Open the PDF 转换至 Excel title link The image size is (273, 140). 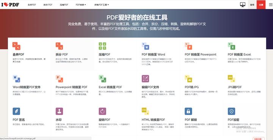point(239,54)
